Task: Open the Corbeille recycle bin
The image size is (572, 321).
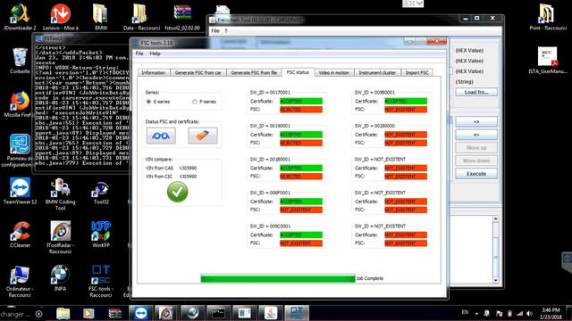Action: click(x=20, y=61)
